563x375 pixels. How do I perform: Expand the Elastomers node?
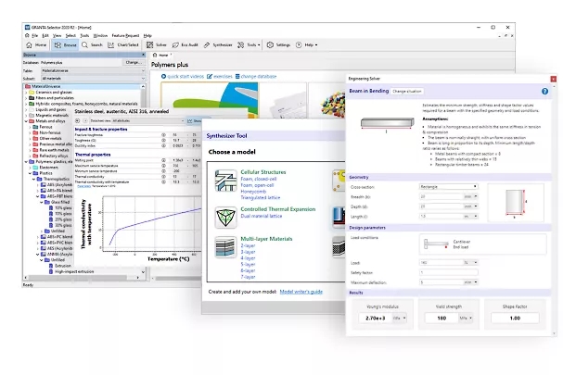tap(30, 168)
